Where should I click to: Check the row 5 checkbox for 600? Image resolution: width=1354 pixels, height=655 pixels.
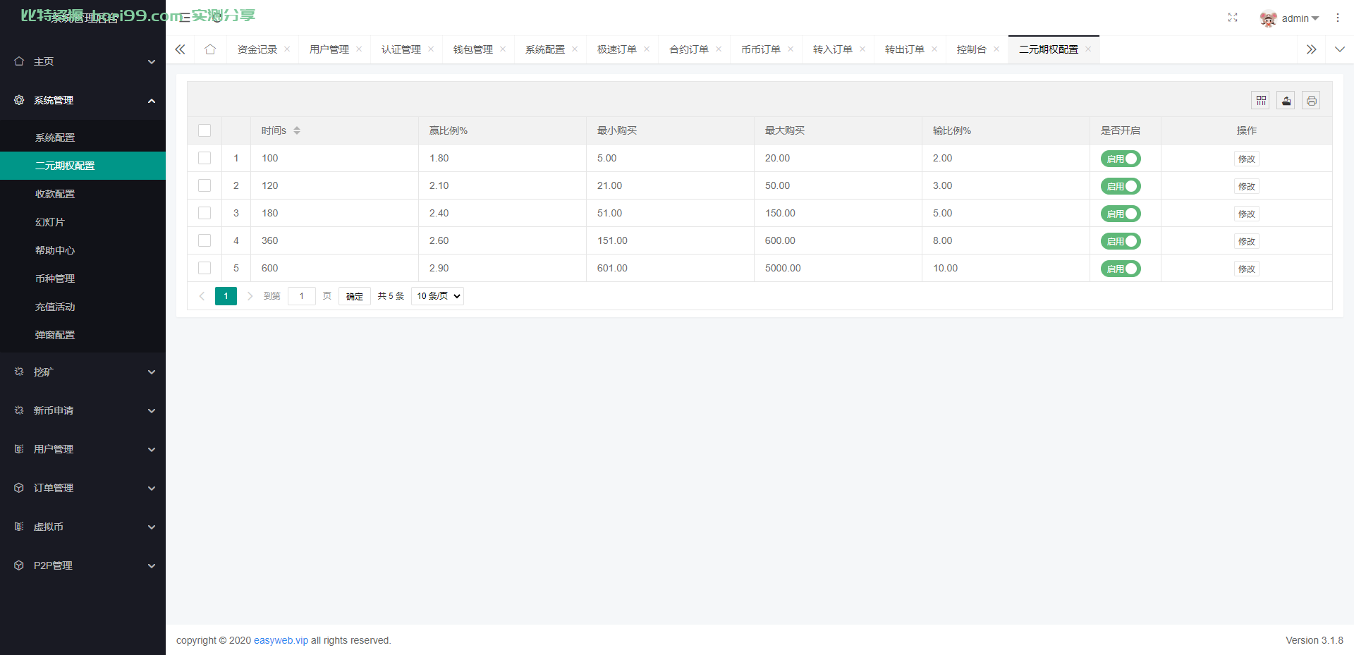[205, 268]
